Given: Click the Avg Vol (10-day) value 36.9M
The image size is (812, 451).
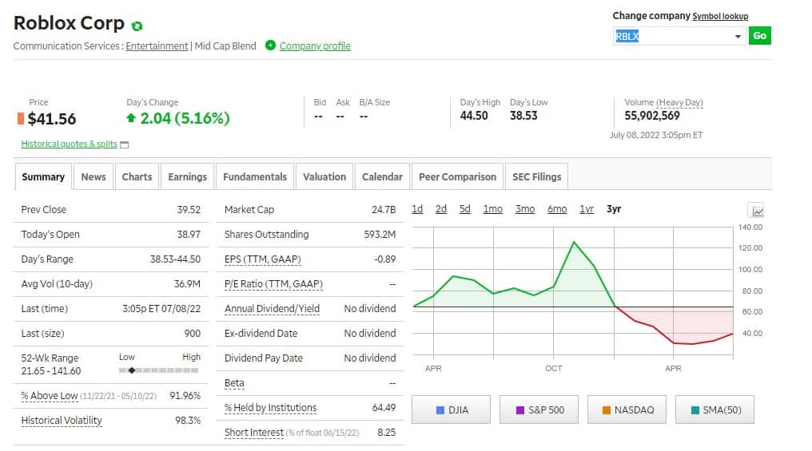Looking at the screenshot, I should point(187,284).
